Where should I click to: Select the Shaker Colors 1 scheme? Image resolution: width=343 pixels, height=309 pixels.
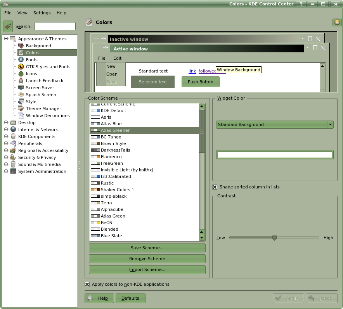[144, 190]
